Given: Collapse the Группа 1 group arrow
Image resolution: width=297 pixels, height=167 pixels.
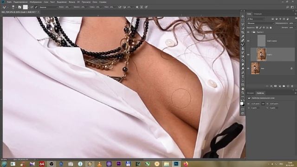Looking at the screenshot, I should [252, 32].
